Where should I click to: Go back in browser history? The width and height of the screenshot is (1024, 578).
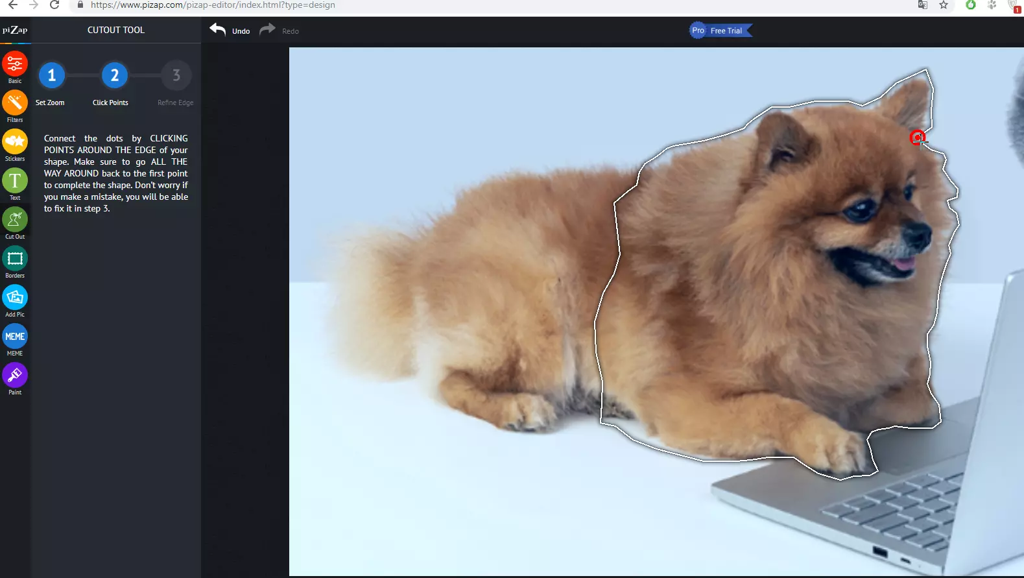(13, 5)
